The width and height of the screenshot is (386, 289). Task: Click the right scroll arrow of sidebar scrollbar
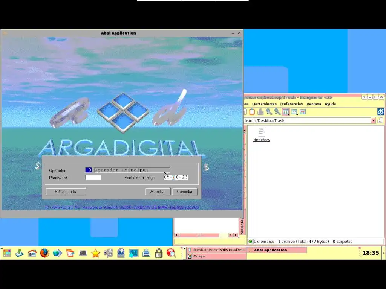click(x=236, y=235)
